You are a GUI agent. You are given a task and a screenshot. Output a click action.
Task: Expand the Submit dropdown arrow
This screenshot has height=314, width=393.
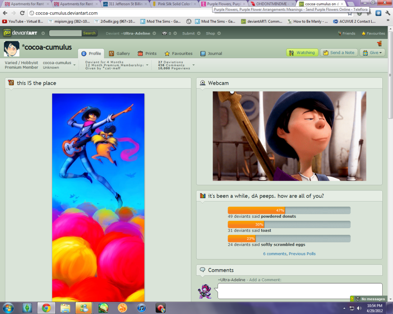199,33
